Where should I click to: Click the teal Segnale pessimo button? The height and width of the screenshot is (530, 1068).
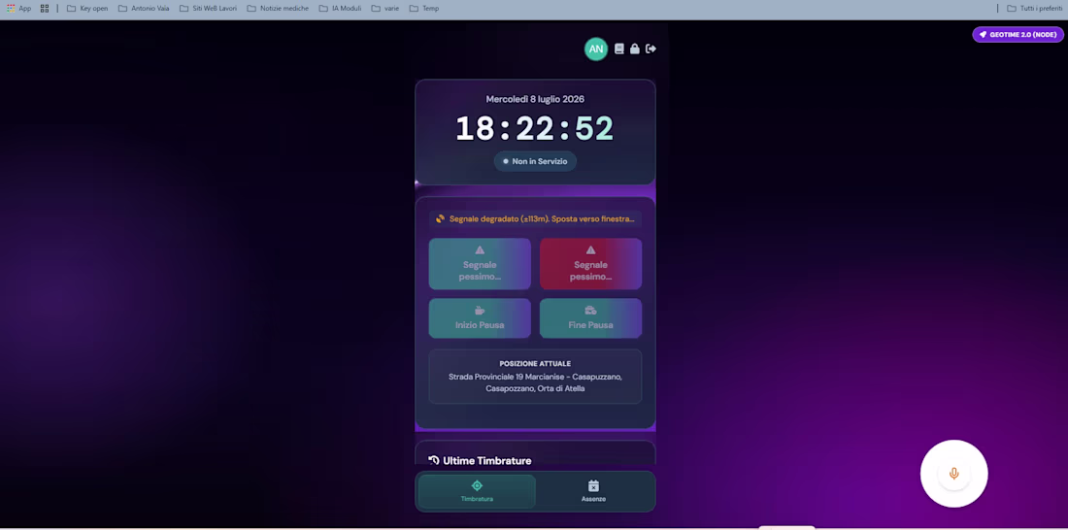coord(480,264)
